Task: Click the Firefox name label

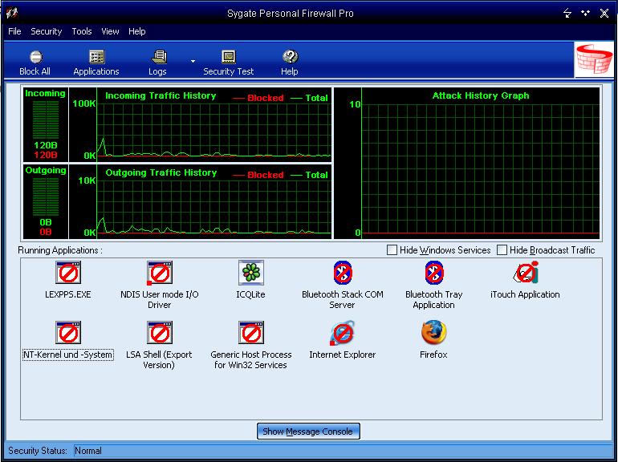Action: (433, 355)
